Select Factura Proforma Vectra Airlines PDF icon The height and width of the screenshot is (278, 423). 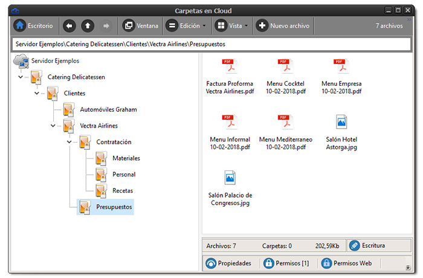pyautogui.click(x=230, y=66)
